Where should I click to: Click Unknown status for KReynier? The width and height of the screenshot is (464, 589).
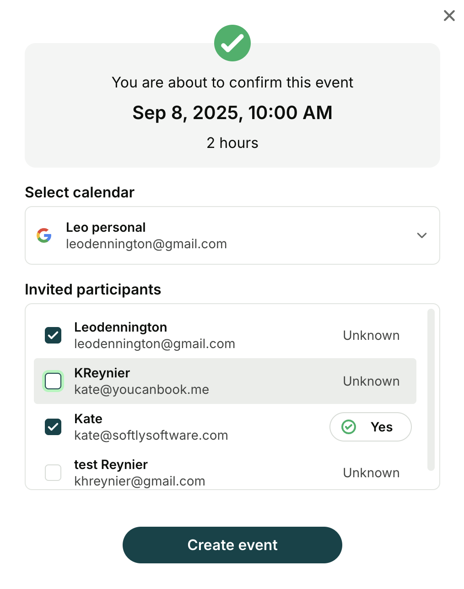tap(371, 381)
